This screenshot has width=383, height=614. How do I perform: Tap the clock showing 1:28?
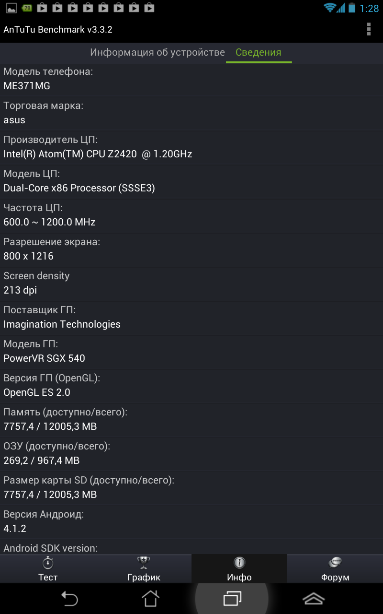click(x=369, y=8)
